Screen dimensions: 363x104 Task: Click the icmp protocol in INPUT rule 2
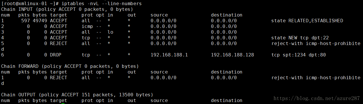tap(87, 26)
